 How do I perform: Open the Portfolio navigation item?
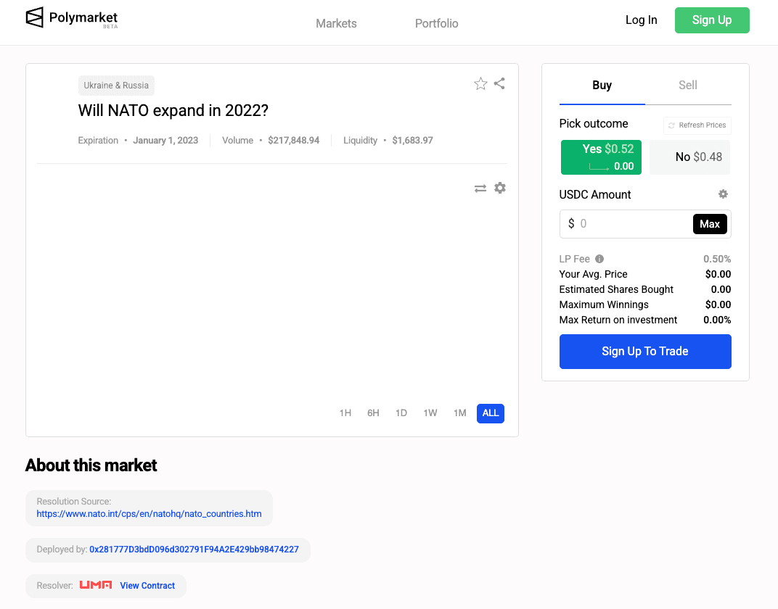(436, 22)
